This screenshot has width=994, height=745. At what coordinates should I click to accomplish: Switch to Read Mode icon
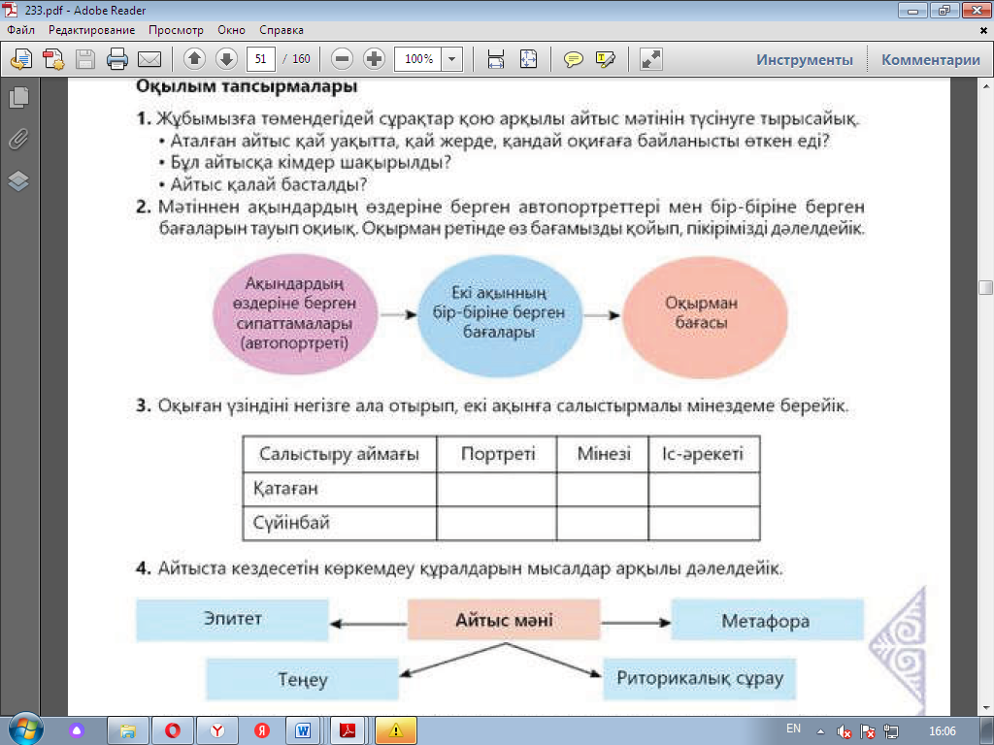tap(651, 59)
